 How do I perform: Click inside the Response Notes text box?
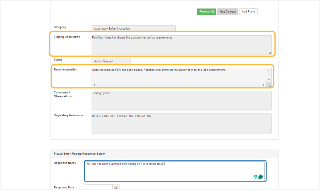click(x=175, y=171)
